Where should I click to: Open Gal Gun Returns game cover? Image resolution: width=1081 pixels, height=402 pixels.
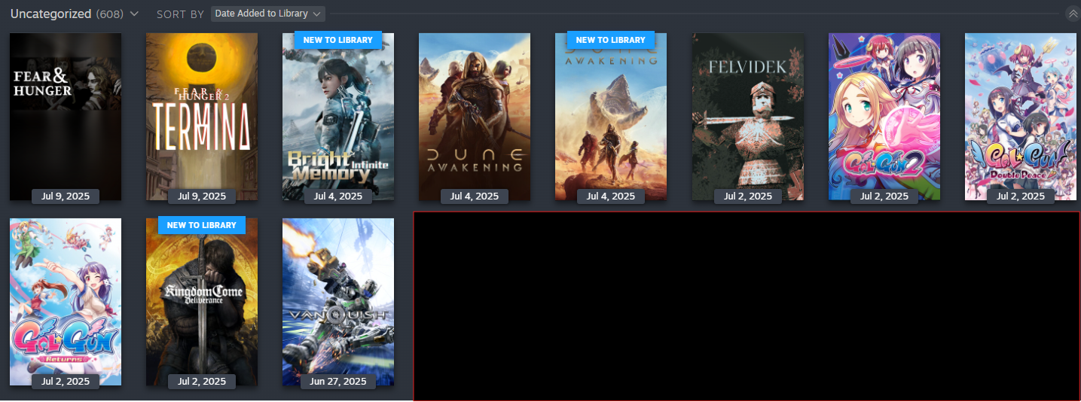click(x=66, y=302)
